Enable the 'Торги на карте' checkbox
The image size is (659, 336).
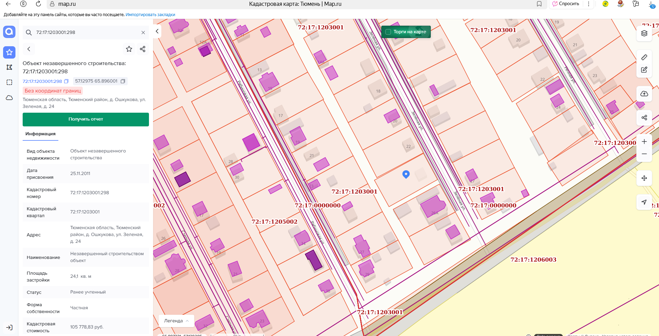tap(388, 32)
